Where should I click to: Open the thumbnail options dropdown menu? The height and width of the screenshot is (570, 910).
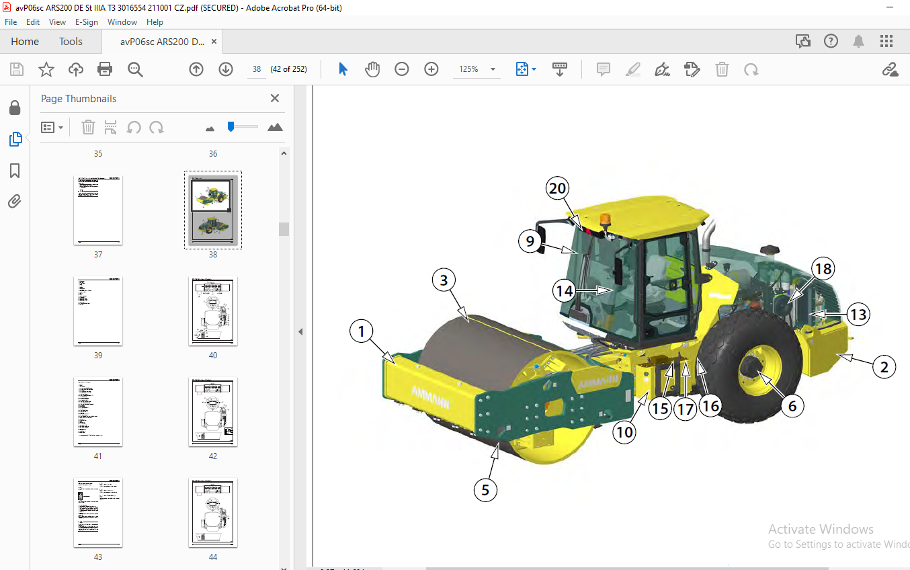52,127
